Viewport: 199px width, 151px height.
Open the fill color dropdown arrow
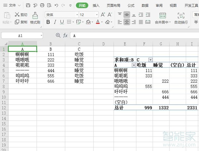tap(93, 22)
